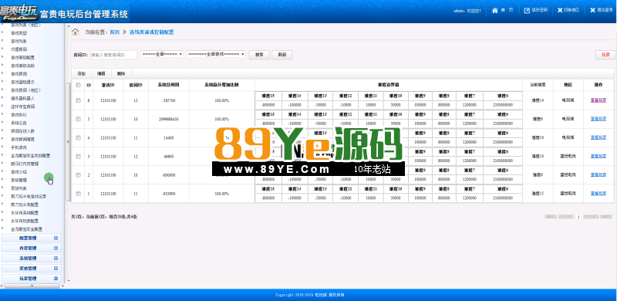Click the X icon beside 切换地区
Image resolution: width=617 pixels, height=301 pixels.
click(560, 11)
